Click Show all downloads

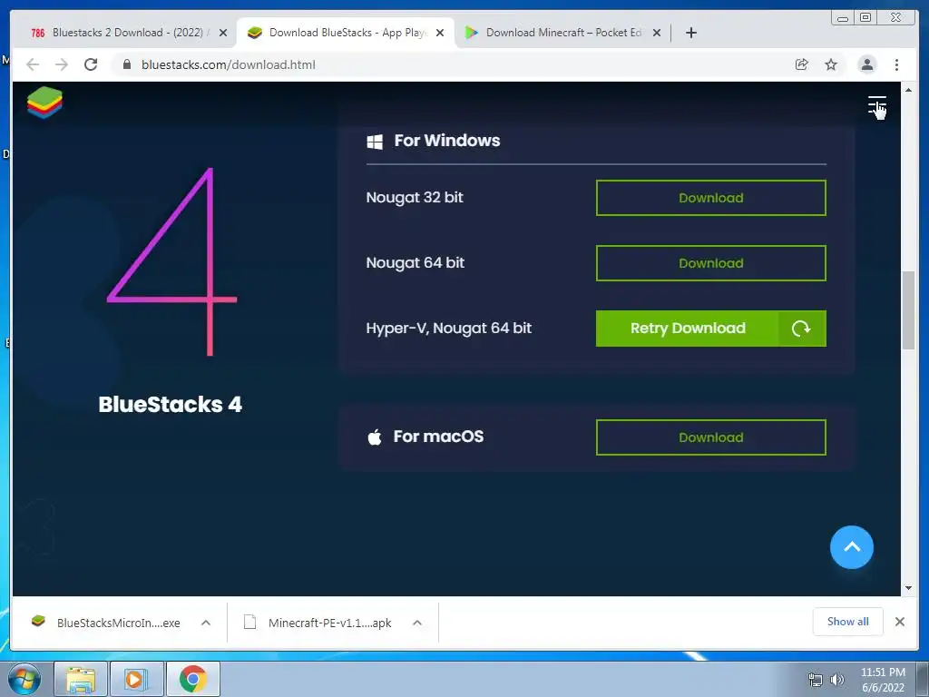[848, 622]
